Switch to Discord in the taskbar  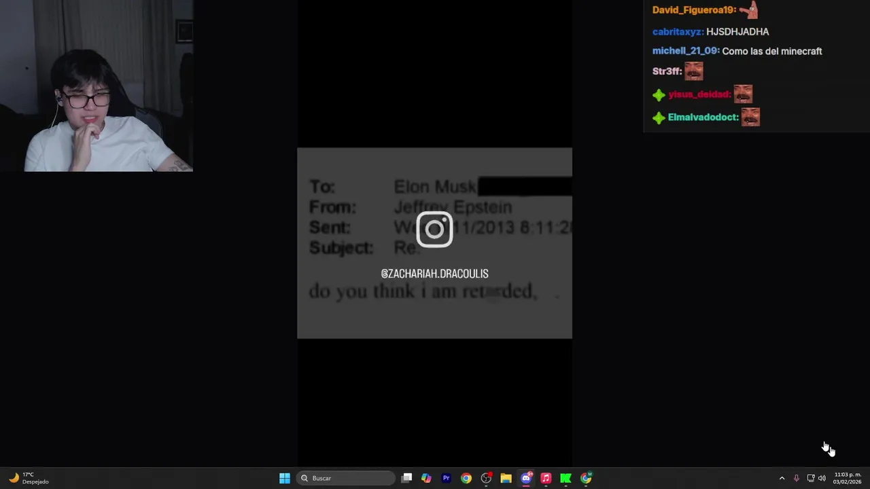pyautogui.click(x=526, y=478)
